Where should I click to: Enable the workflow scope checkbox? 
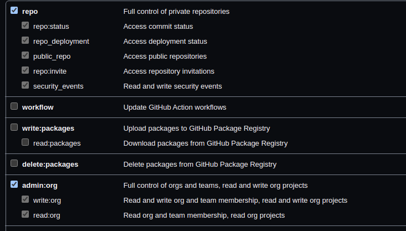(14, 106)
